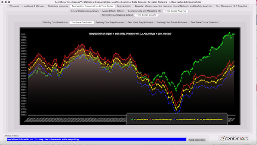Open the Statistical Inference tab
The height and width of the screenshot is (145, 257).
coord(58,6)
